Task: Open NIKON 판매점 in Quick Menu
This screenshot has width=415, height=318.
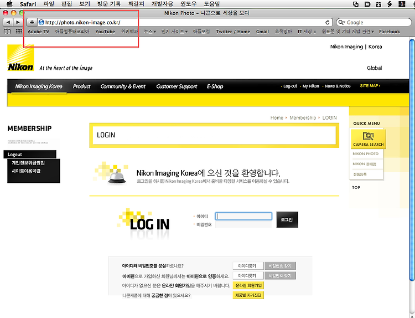Action: tap(364, 164)
